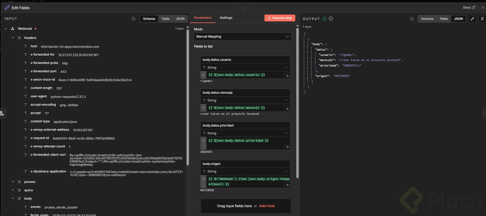Screen dimensions: 486x216
Task: Click the Edit Fields pencil icon in the title
Action: click(7, 8)
